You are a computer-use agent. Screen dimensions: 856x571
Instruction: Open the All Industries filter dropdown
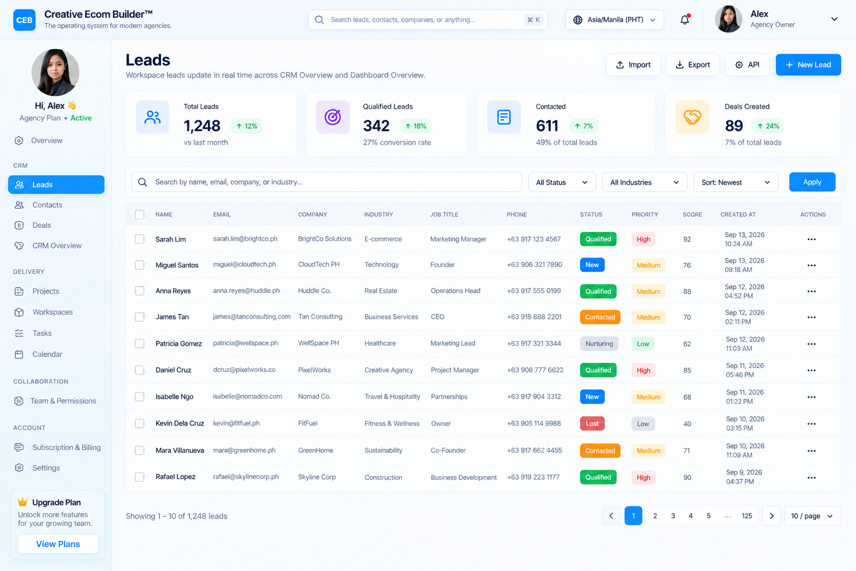(645, 182)
